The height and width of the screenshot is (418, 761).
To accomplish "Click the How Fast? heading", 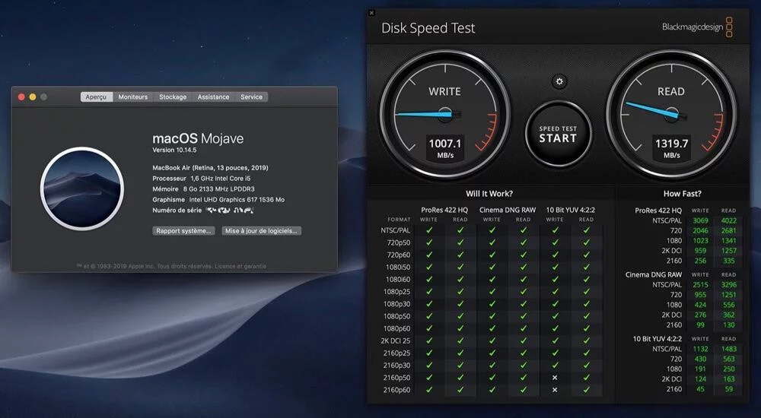I will click(683, 194).
